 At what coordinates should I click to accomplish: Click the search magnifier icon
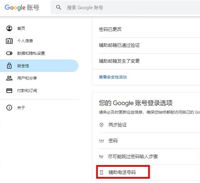coord(59,7)
